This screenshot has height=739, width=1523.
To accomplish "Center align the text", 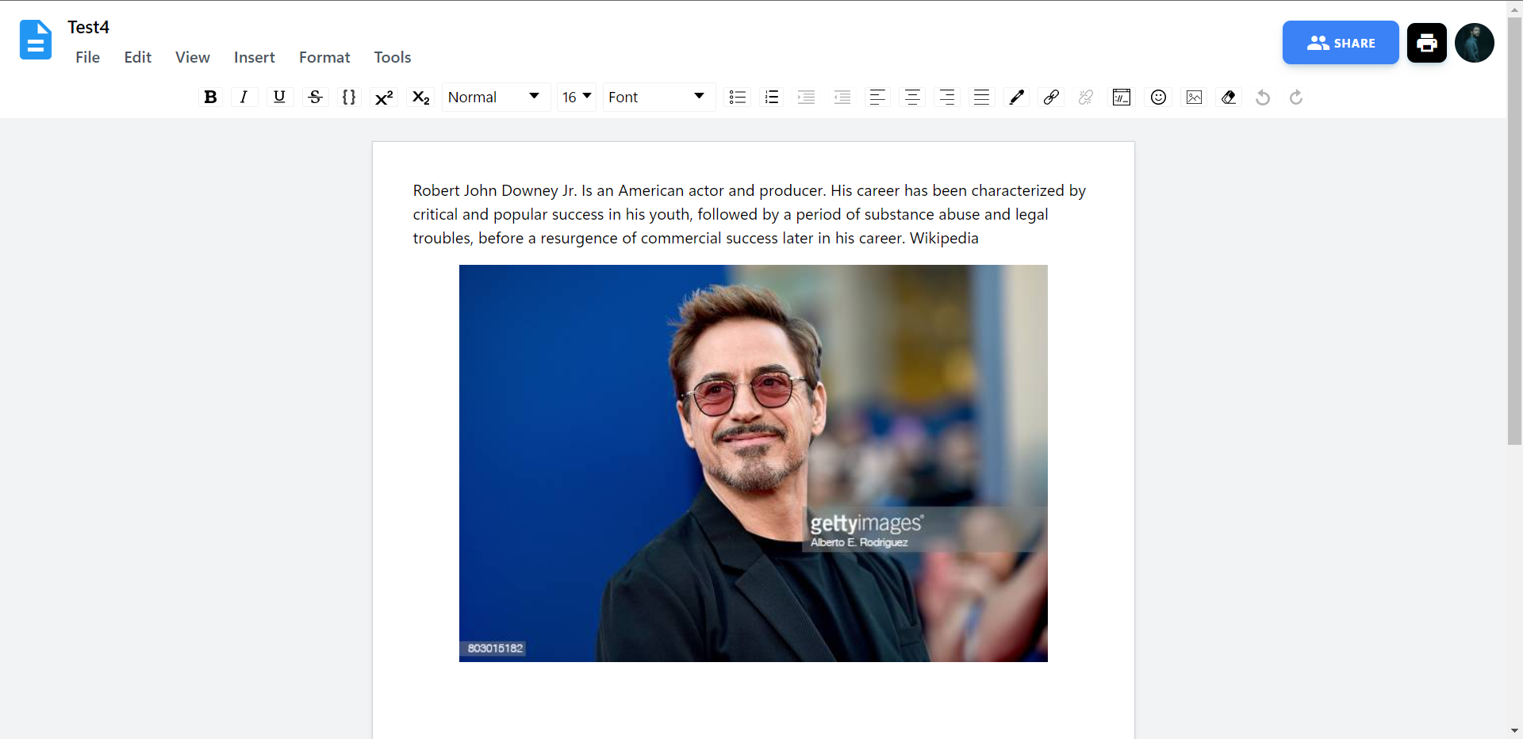I will tap(912, 97).
